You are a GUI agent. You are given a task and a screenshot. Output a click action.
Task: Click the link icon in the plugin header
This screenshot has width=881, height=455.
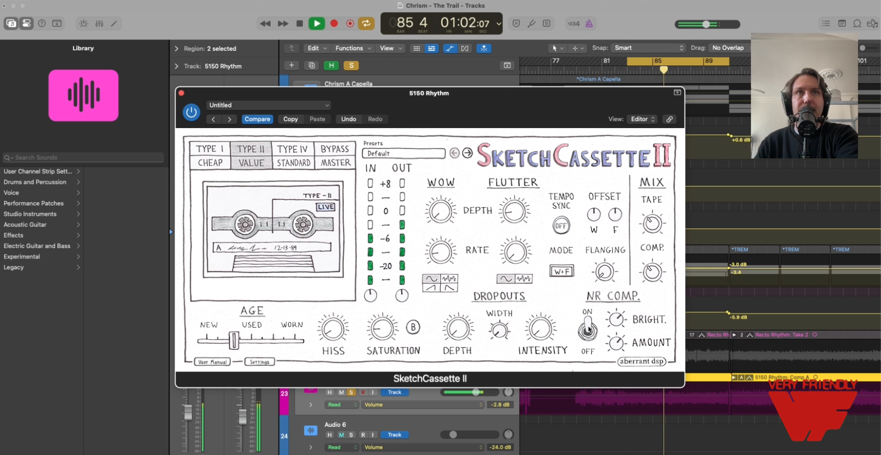click(x=669, y=119)
